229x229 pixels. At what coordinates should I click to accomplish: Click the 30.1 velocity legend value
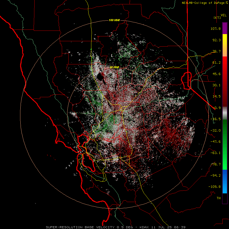coord(217,85)
